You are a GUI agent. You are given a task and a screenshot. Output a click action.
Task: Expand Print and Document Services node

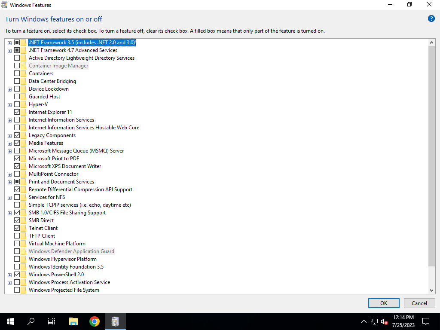(x=9, y=182)
